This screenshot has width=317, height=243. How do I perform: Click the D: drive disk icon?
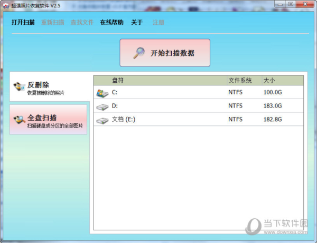[x=102, y=107]
